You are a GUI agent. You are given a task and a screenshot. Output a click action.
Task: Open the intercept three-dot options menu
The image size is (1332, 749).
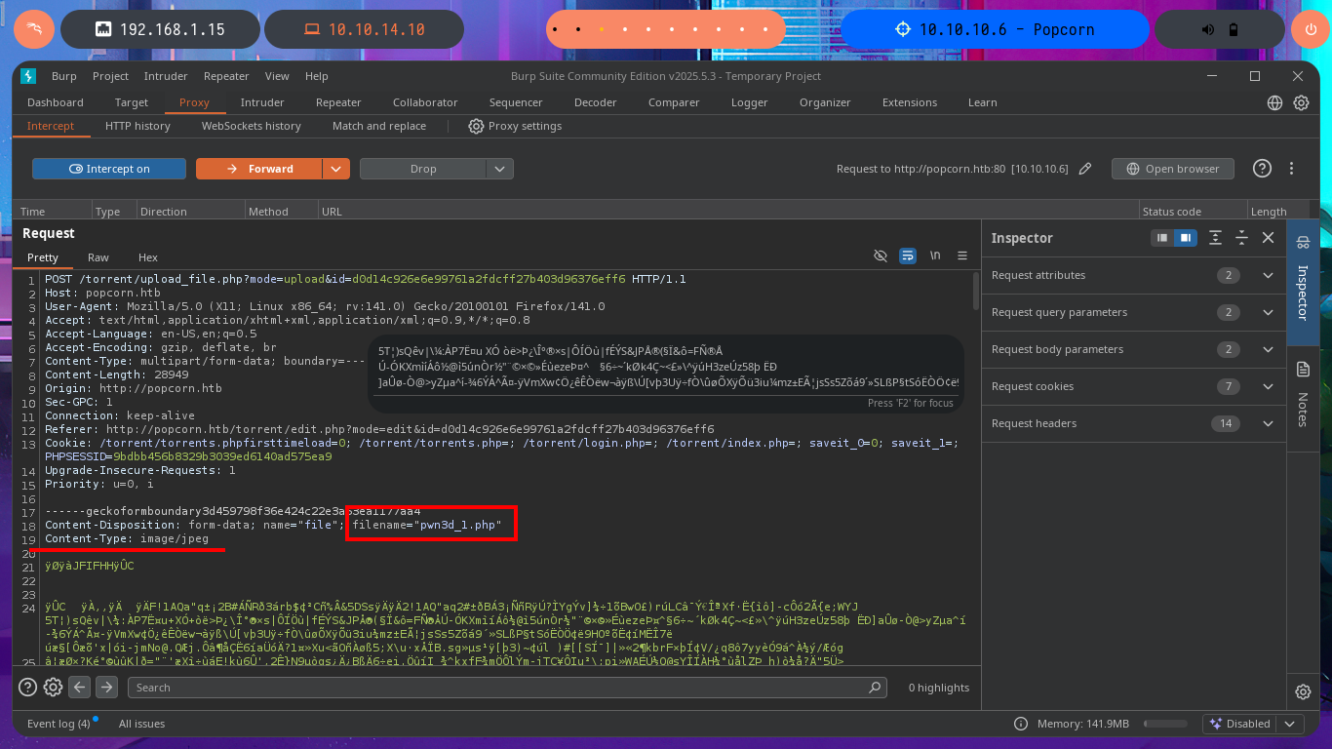[x=1291, y=169]
